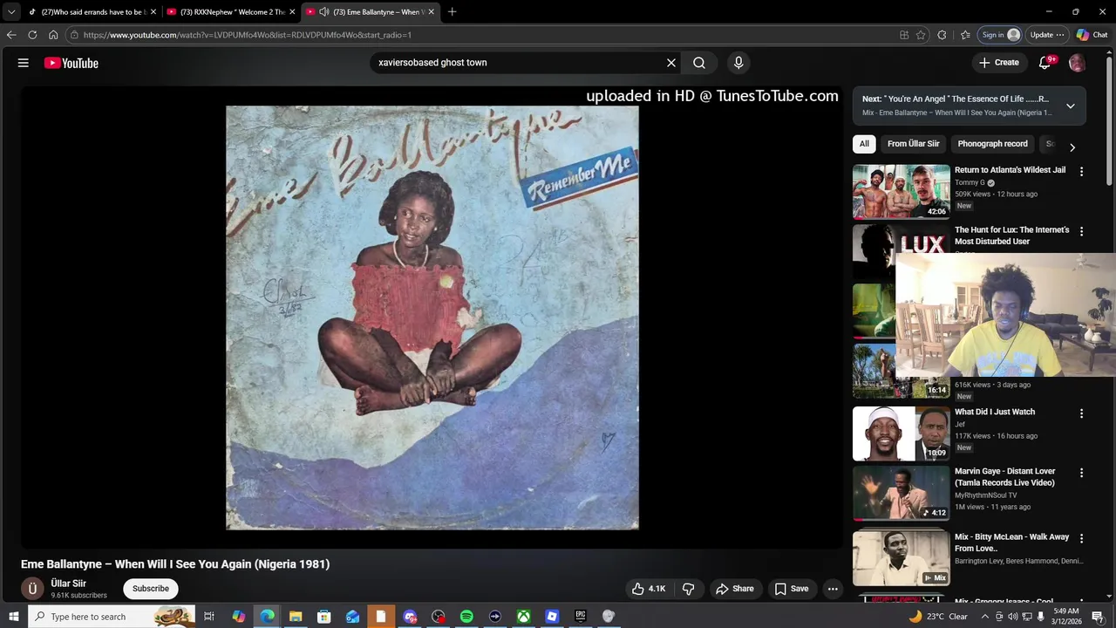Open options for Marvin Gaye Distant Lover
1116x628 pixels.
click(1081, 473)
